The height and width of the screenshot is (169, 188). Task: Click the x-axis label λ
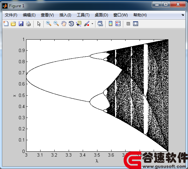[97, 161]
